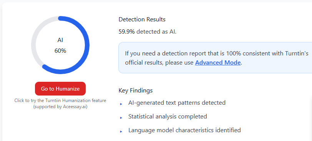The height and width of the screenshot is (141, 312).
Task: Click the supported by Aceessay.ai text
Action: click(60, 107)
